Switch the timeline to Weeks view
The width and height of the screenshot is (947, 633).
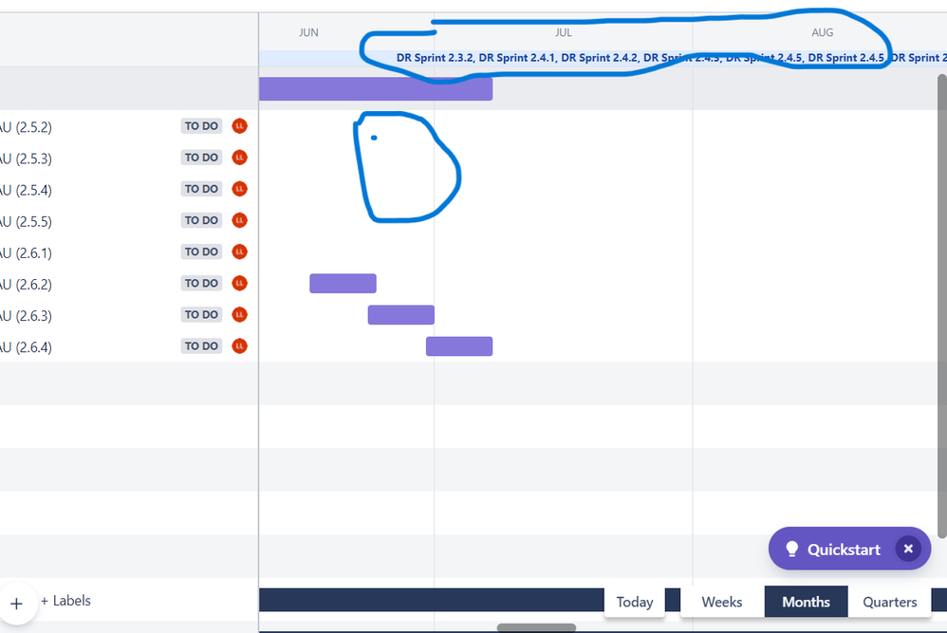(722, 602)
